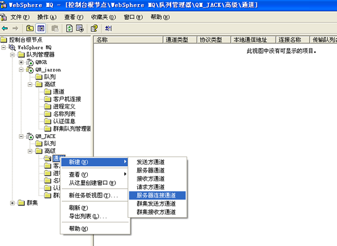337x246 pixels.
Task: Collapse 高级 node under QM_JACK
Action: 30,151
